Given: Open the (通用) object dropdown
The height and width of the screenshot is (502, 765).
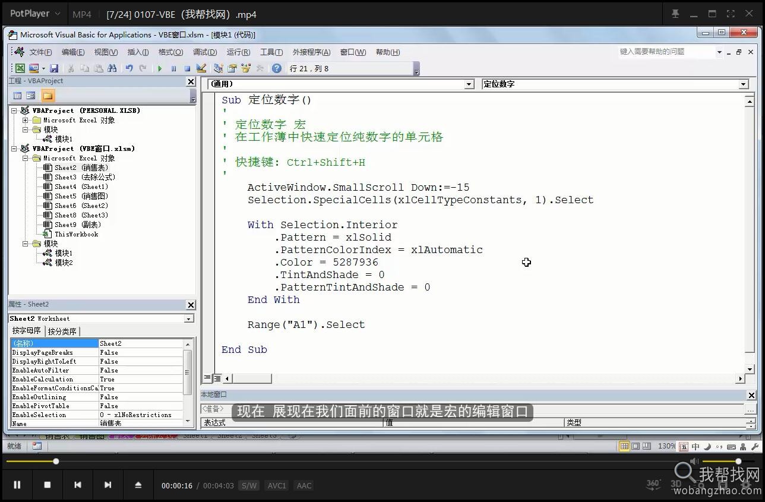Looking at the screenshot, I should pyautogui.click(x=469, y=84).
